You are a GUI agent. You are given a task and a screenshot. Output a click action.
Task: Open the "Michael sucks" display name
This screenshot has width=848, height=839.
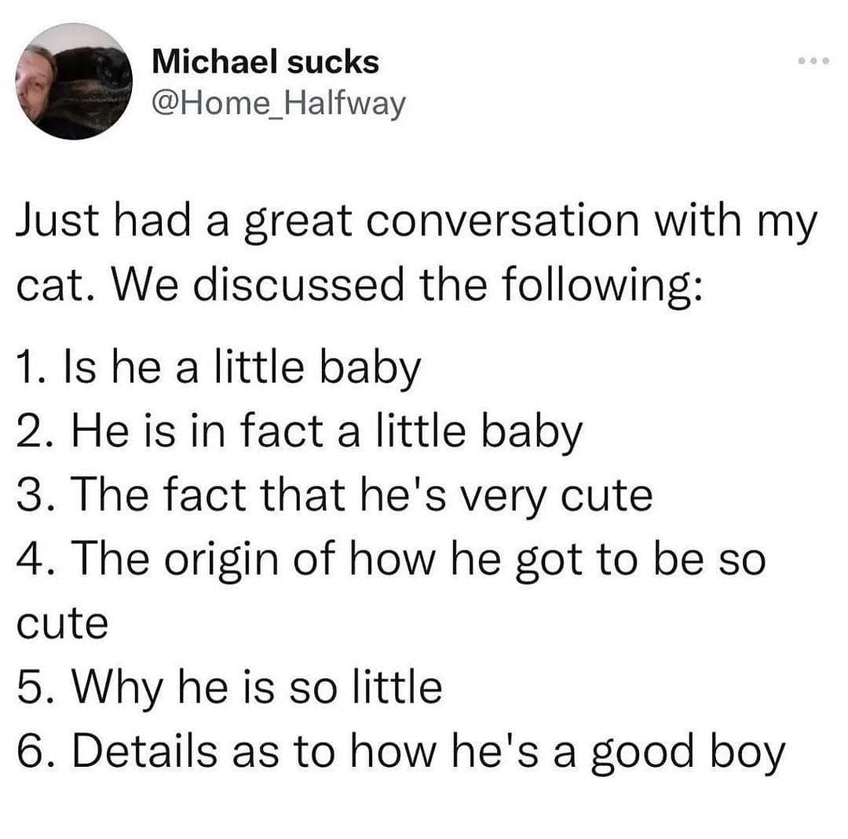265,62
